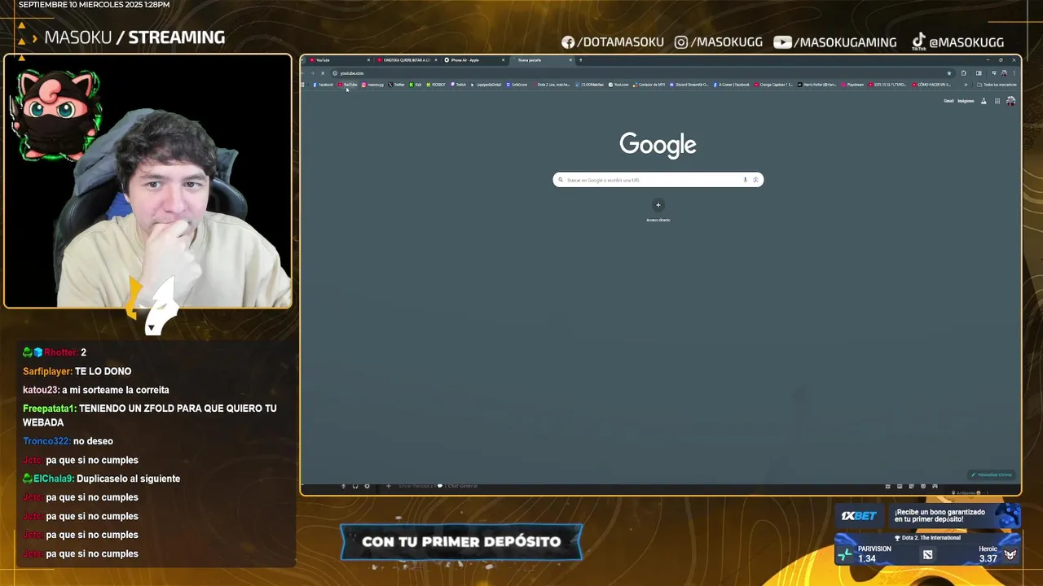Add a shortcut via Acceso directo

point(658,209)
